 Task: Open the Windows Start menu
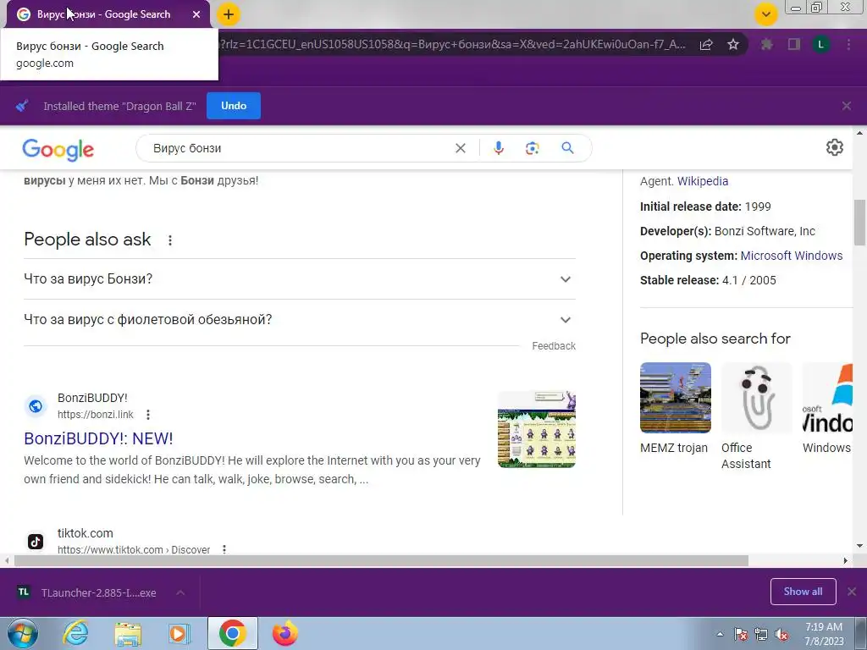pyautogui.click(x=23, y=633)
